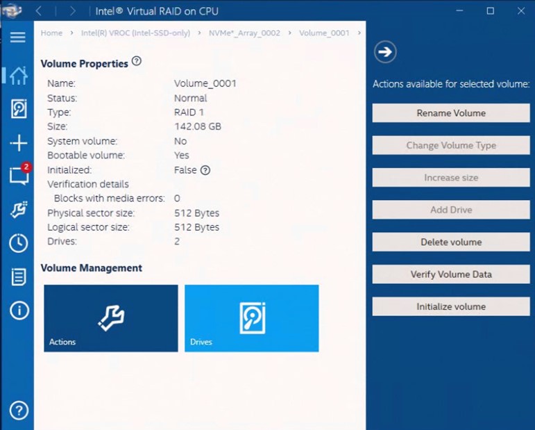The width and height of the screenshot is (535, 430).
Task: Collapse the actions panel with arrow button
Action: point(385,51)
